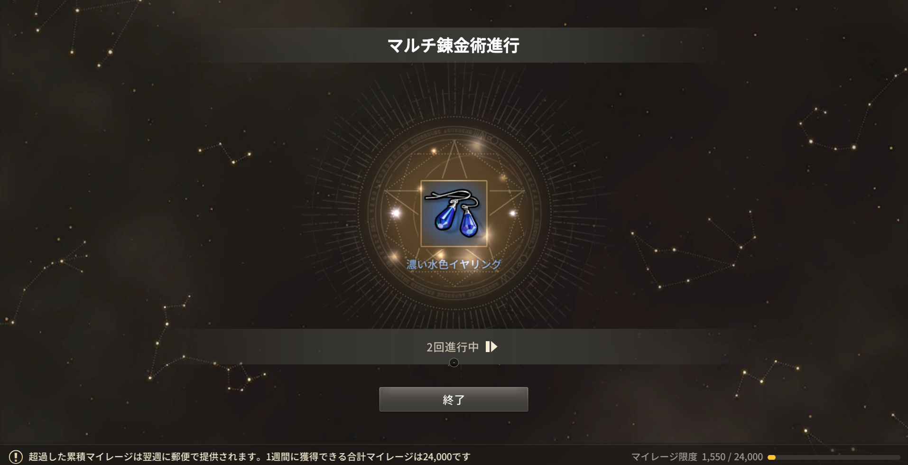The height and width of the screenshot is (465, 908).
Task: Skip the alchemy animation with the play icon
Action: (x=491, y=347)
